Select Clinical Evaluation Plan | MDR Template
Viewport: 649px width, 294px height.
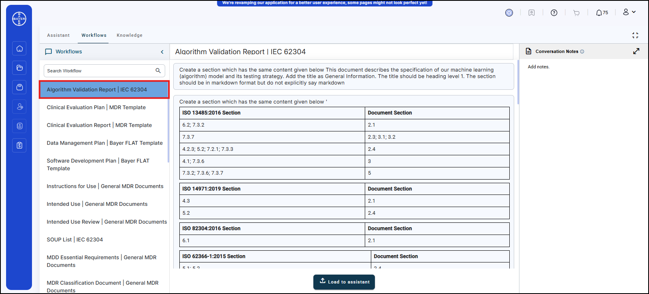[x=96, y=107]
